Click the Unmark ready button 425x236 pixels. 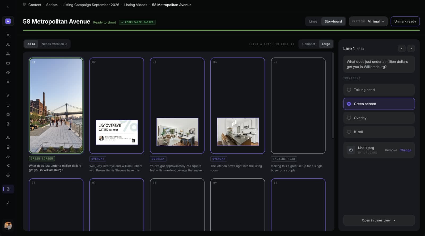click(405, 21)
